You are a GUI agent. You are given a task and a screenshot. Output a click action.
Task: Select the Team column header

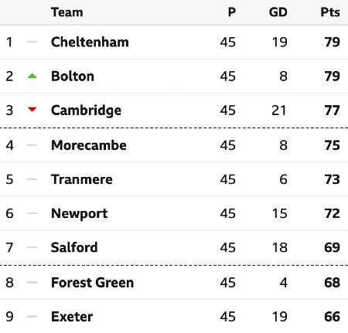point(67,12)
